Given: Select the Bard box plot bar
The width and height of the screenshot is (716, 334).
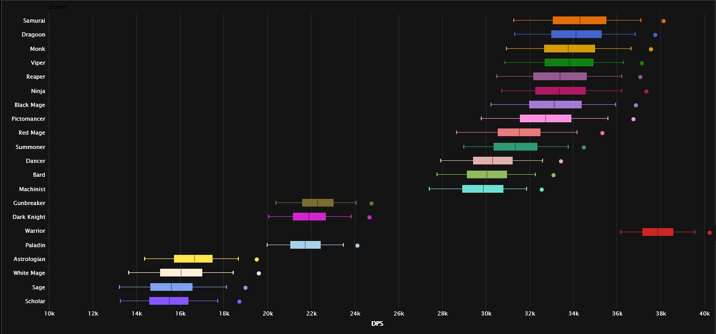Looking at the screenshot, I should click(487, 175).
